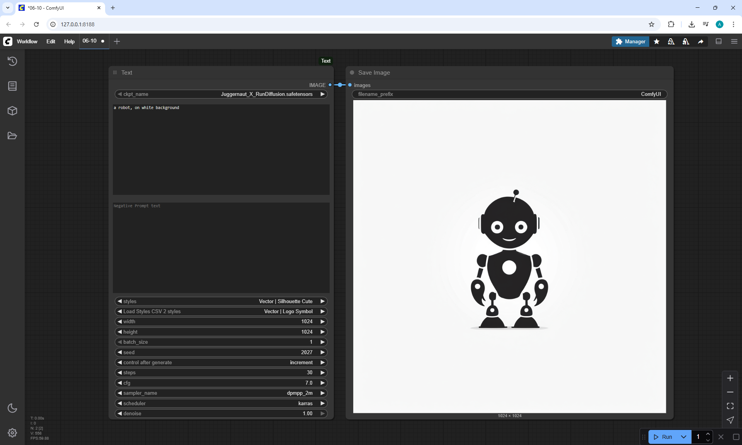Open the node library sidebar icon
Viewport: 742px width, 445px height.
tap(12, 86)
